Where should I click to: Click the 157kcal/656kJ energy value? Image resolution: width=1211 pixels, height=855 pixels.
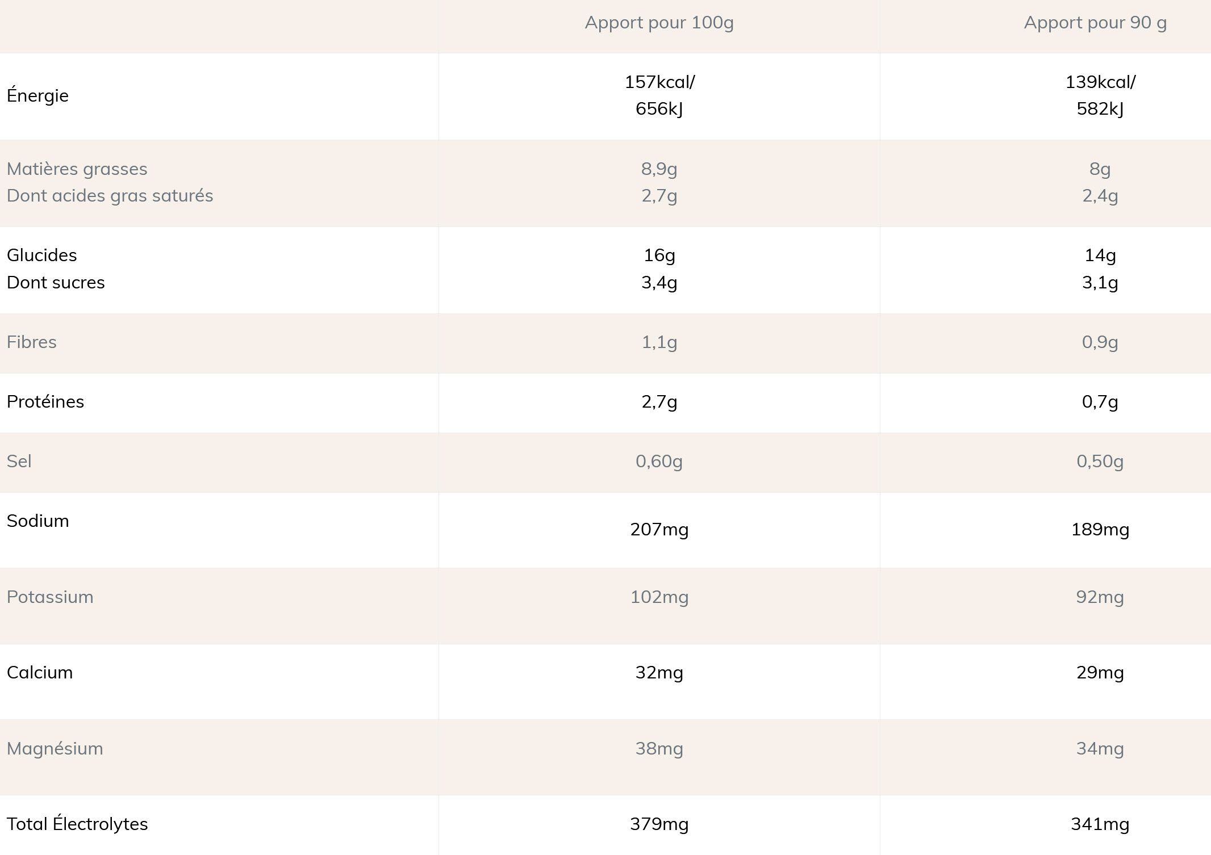point(659,95)
